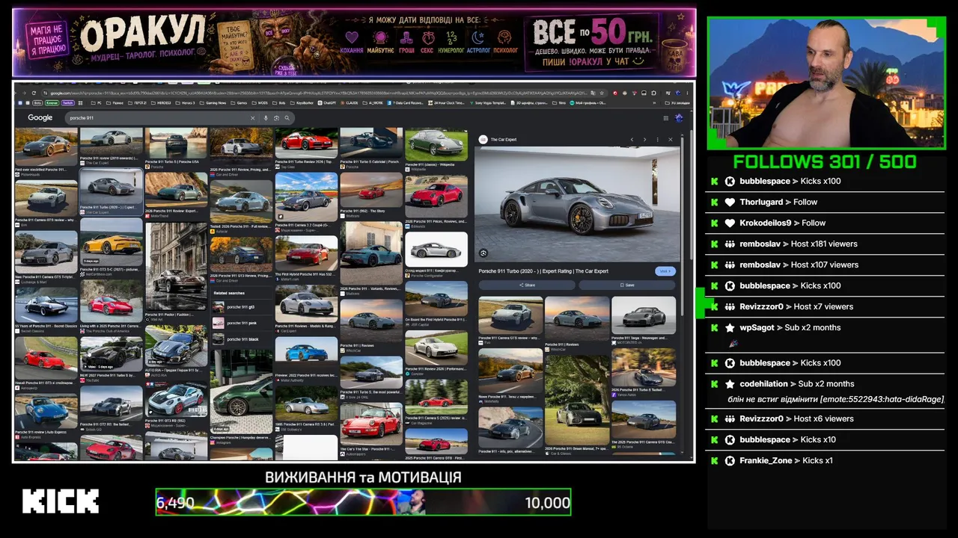This screenshot has height=538, width=958.
Task: Click the "FOLLOWS 301 / 500" counter
Action: (x=825, y=161)
